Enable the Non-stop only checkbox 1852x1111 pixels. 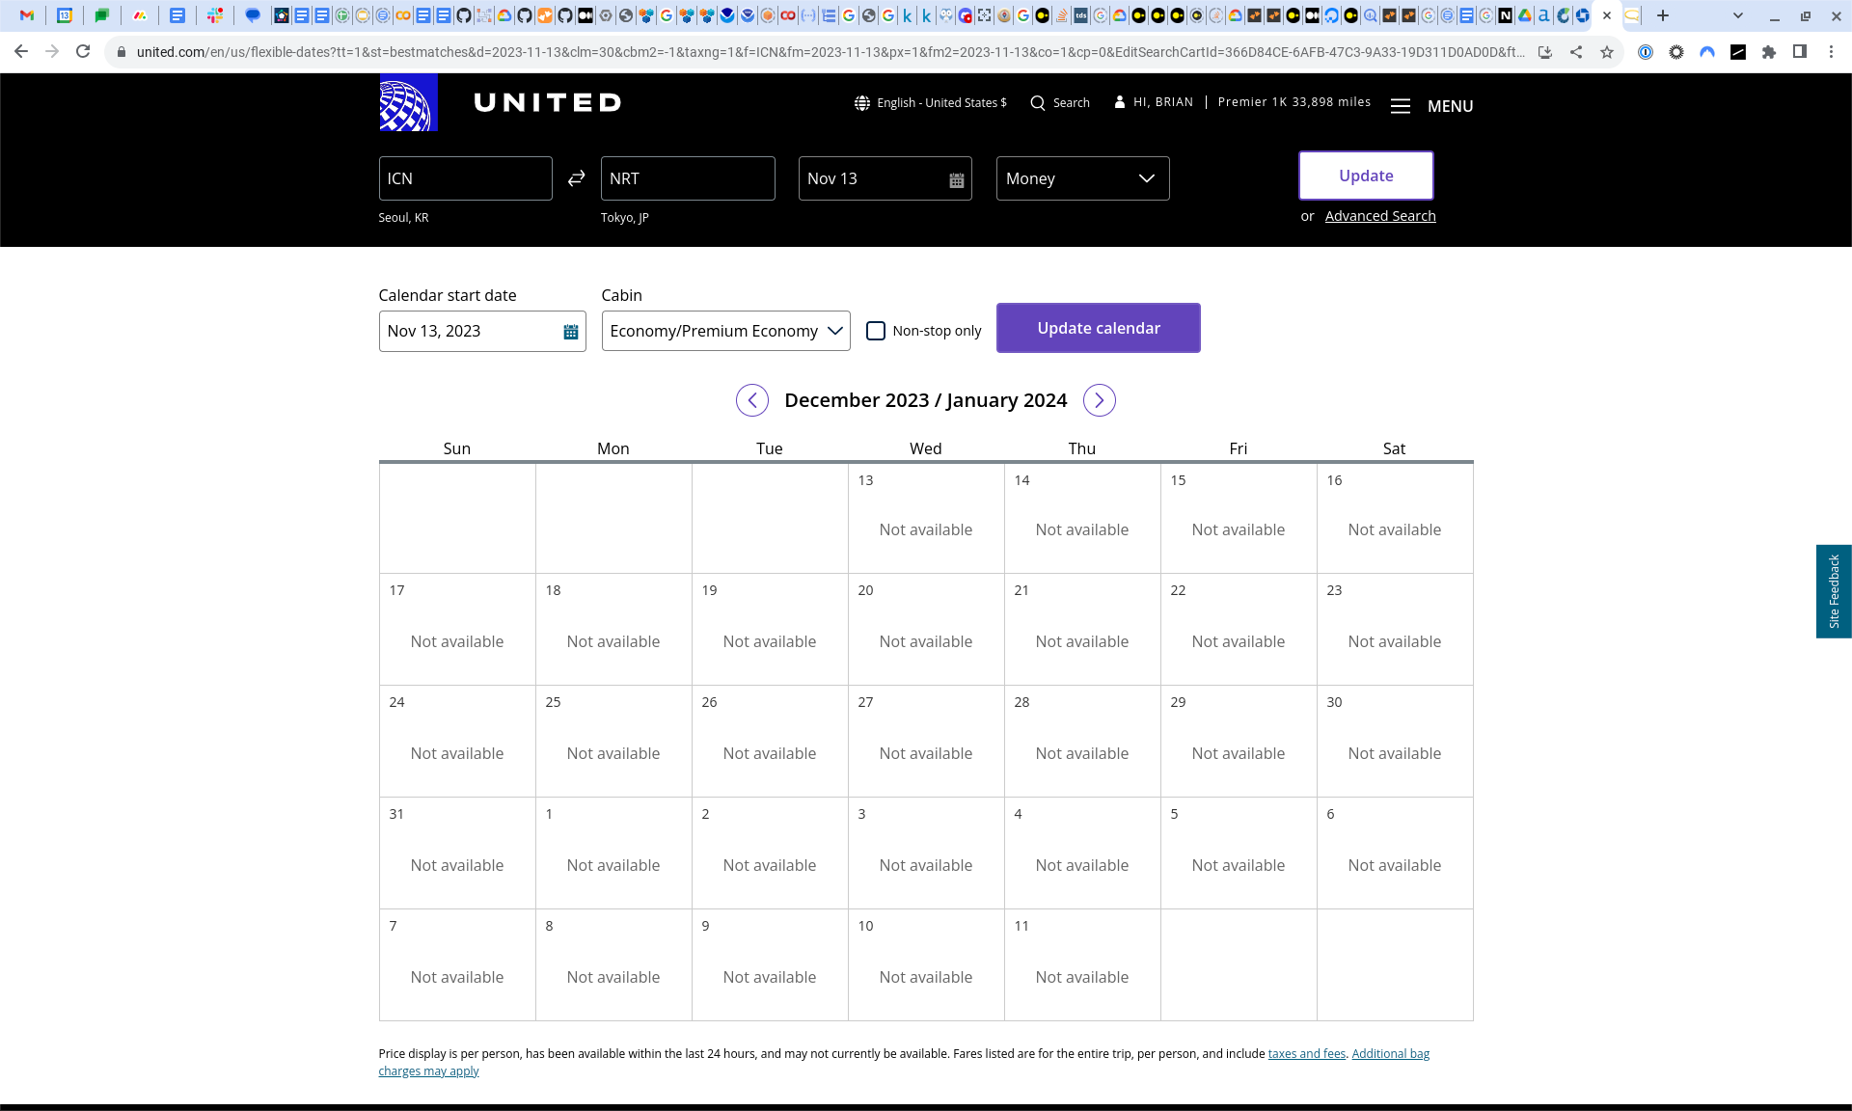(x=876, y=331)
